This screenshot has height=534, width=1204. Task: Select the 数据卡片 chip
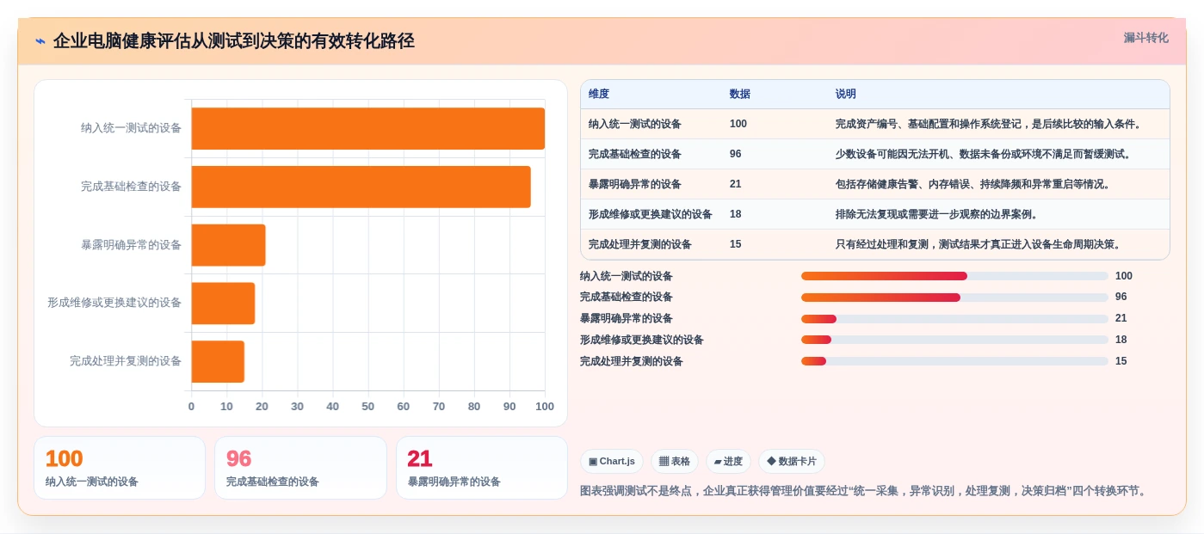[791, 462]
